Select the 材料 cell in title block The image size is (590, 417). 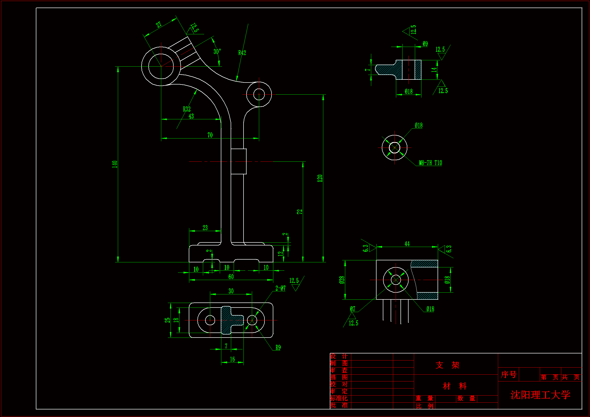(x=454, y=386)
